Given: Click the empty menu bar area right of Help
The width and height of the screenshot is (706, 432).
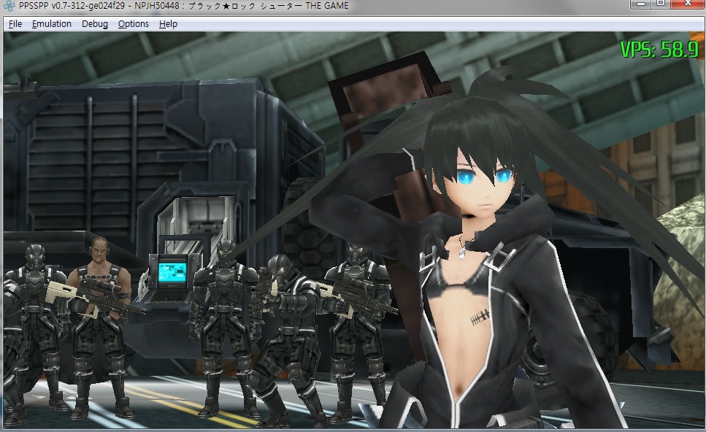Looking at the screenshot, I should tap(438, 24).
